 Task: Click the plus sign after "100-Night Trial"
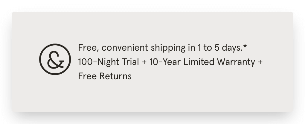pos(144,62)
